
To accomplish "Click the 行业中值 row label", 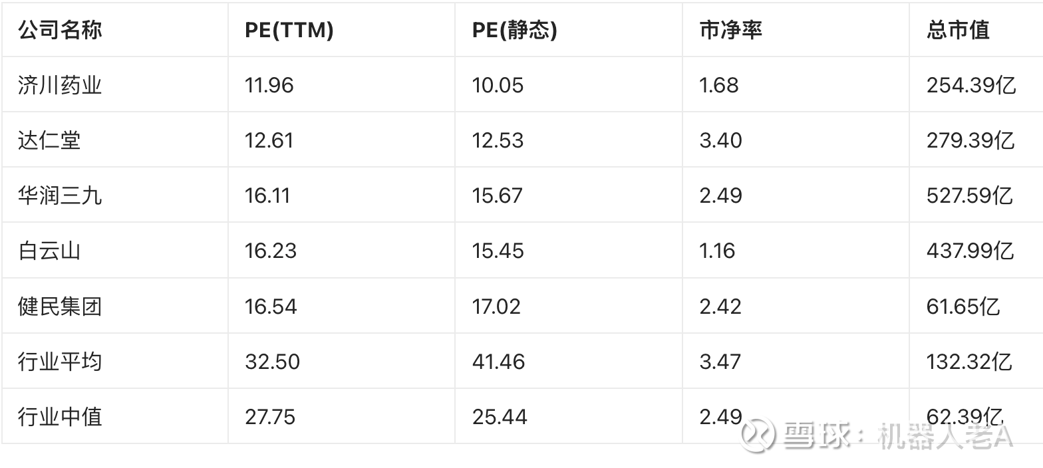I will click(x=60, y=417).
